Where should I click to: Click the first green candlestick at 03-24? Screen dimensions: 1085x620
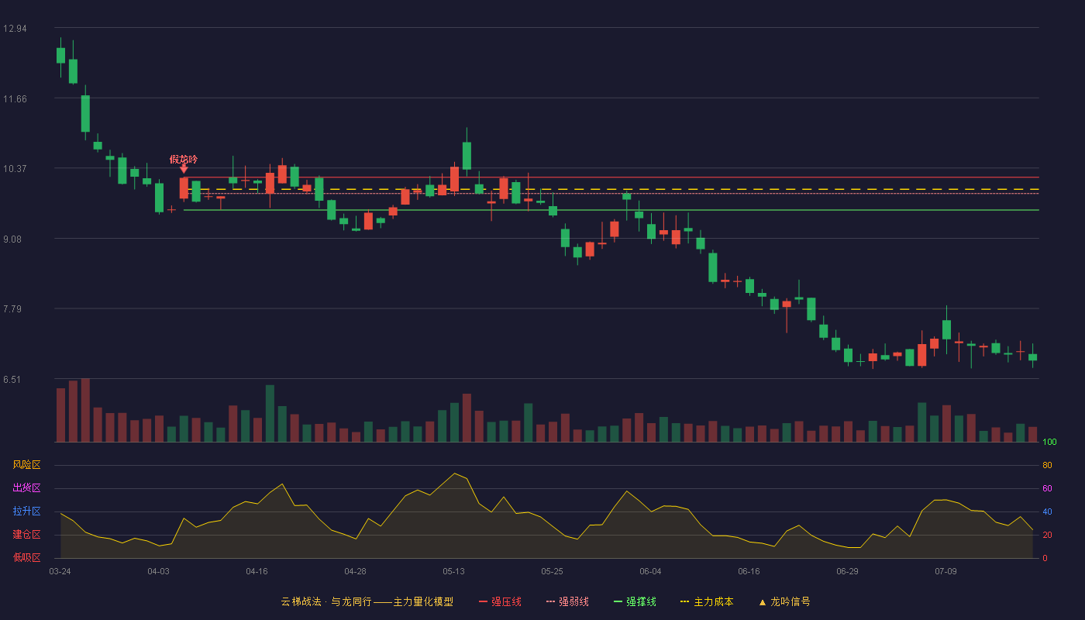[x=60, y=55]
